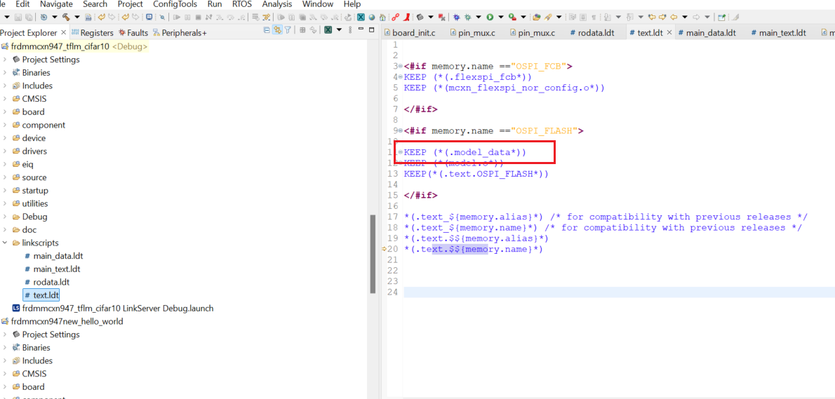
Task: Open the Analysis menu
Action: [x=277, y=4]
